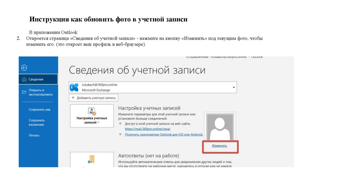Viewport: 339px width, 190px height.
Task: Choose Сохранить как in sidebar
Action: pos(39,110)
